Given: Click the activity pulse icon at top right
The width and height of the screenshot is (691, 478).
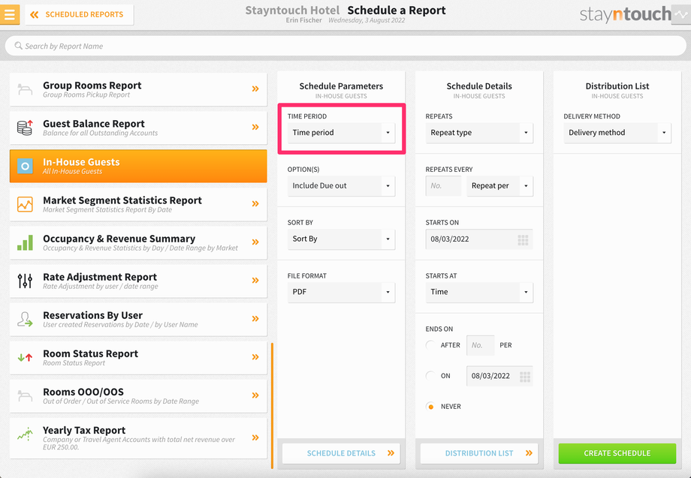Looking at the screenshot, I should click(681, 14).
